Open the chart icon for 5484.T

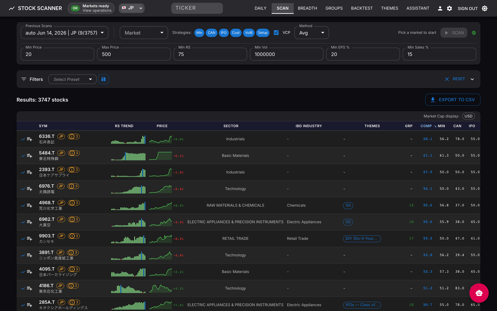click(23, 156)
